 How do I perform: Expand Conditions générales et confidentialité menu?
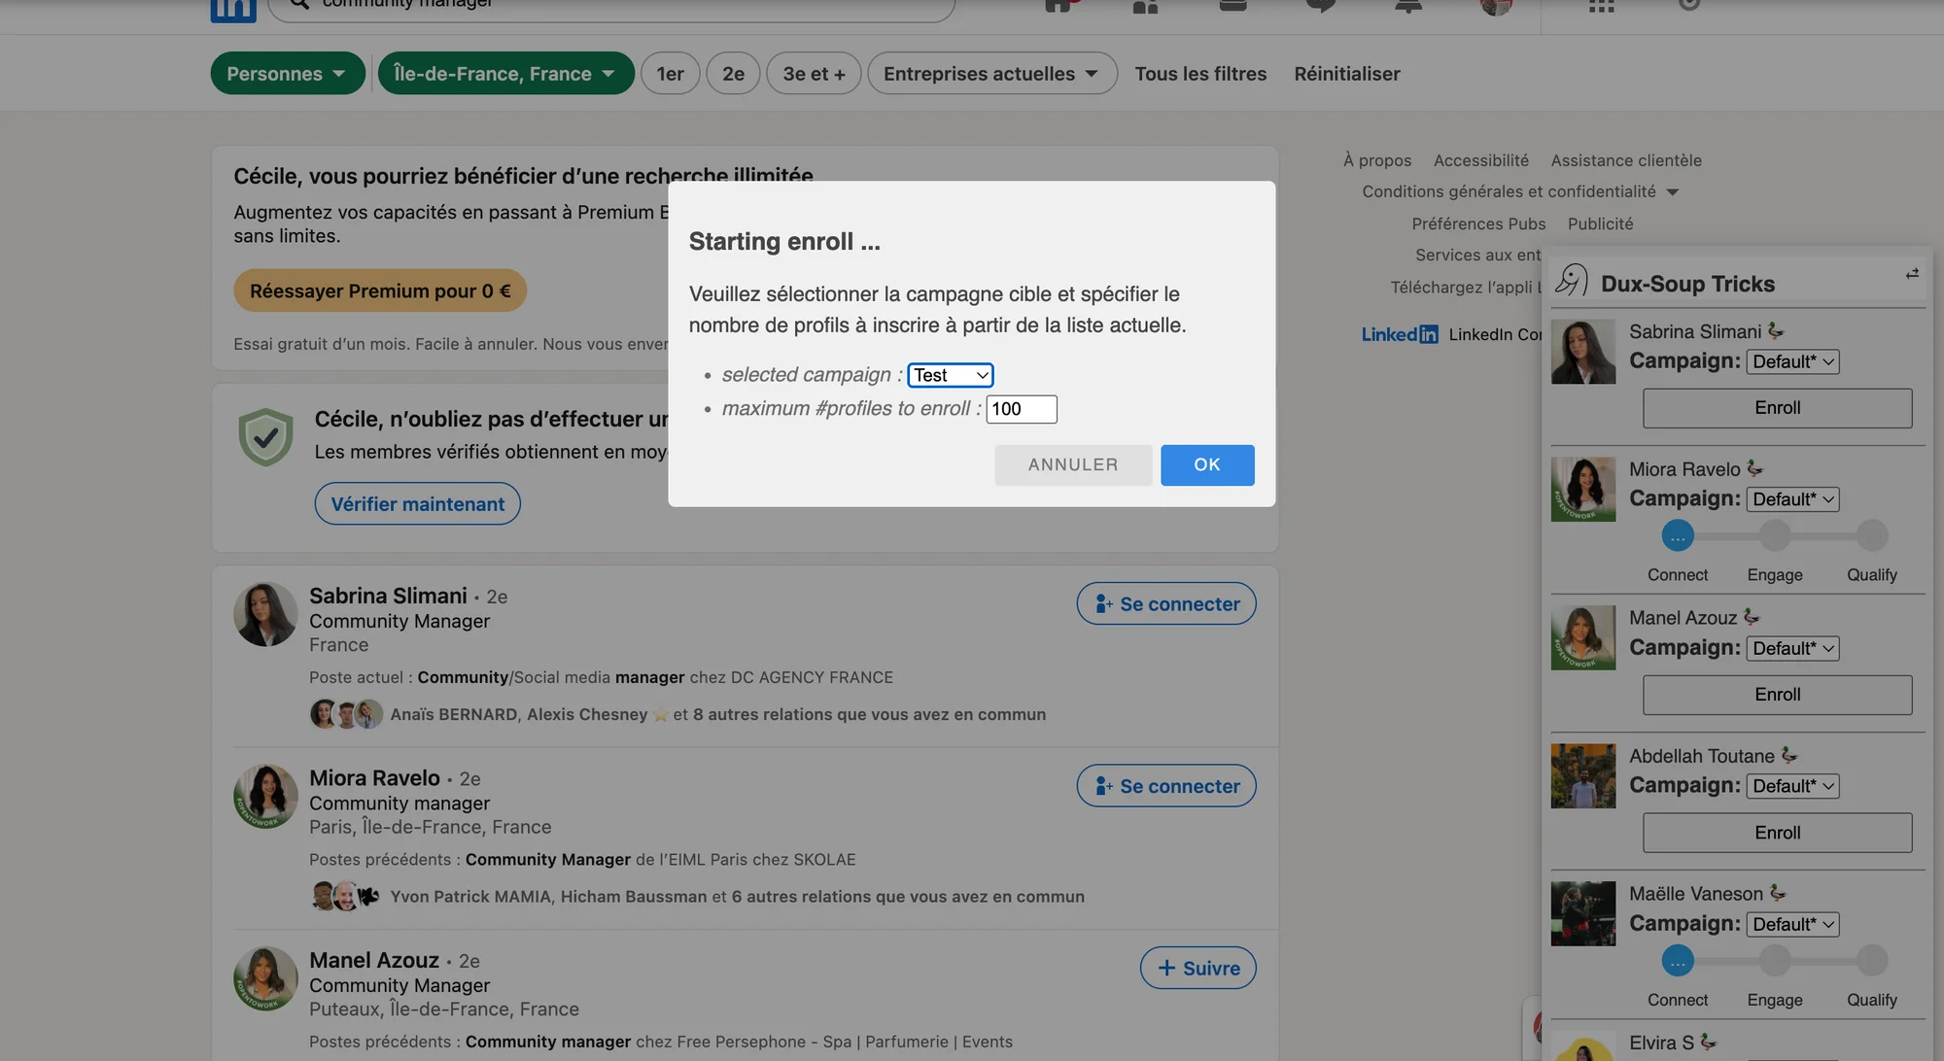click(1520, 191)
